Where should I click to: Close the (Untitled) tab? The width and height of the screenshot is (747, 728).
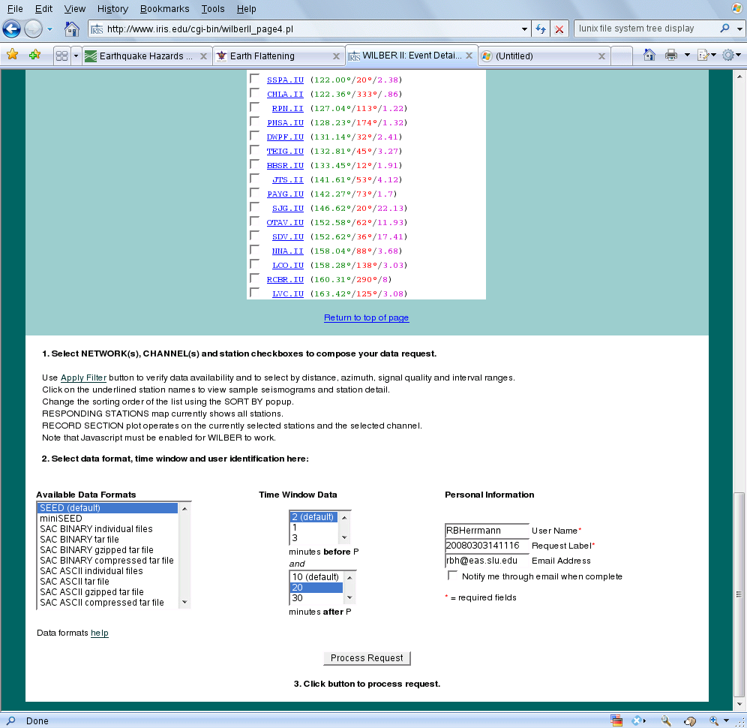(x=601, y=56)
